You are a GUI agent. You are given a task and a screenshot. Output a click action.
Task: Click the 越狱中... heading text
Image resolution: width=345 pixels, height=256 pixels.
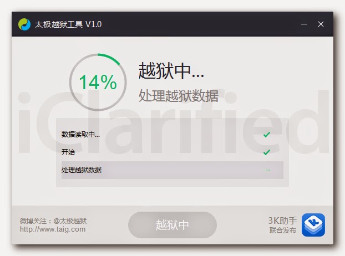click(x=171, y=71)
